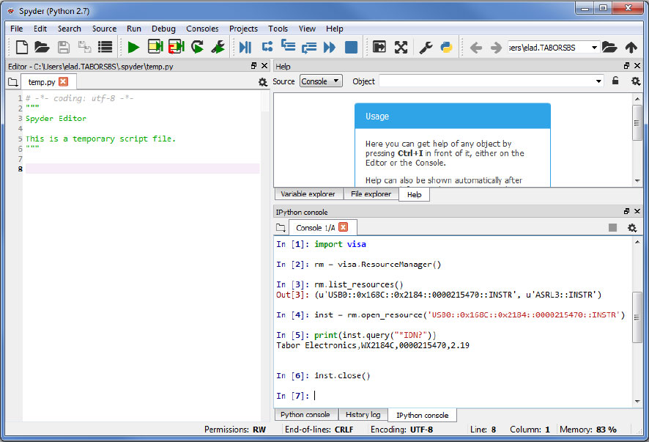Undock the IPython console pane
This screenshot has width=649, height=442.
pyautogui.click(x=626, y=211)
